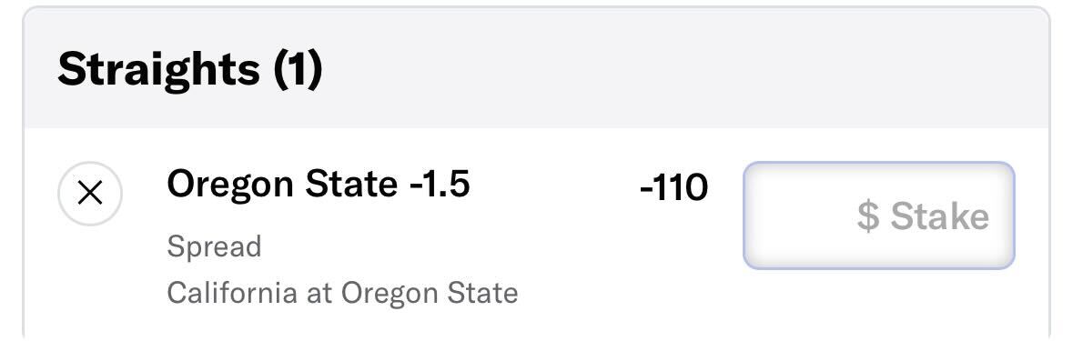The width and height of the screenshot is (1073, 341).
Task: Click the gray Straights header bar
Action: pyautogui.click(x=537, y=68)
